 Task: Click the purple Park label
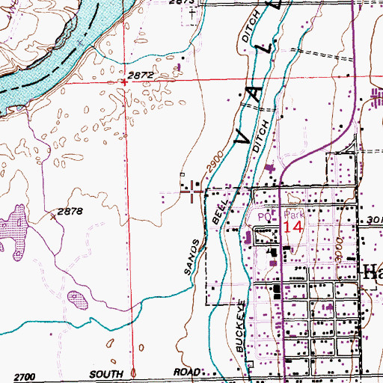[x=294, y=215]
